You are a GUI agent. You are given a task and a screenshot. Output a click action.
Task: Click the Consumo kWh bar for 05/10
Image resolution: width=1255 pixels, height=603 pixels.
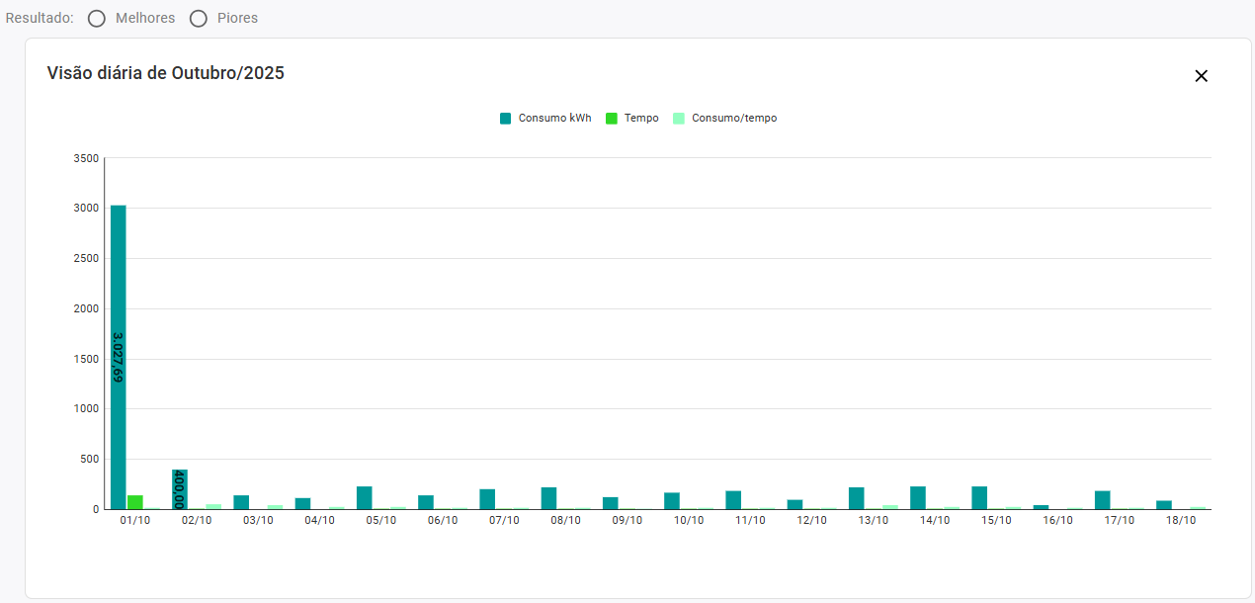click(x=365, y=497)
